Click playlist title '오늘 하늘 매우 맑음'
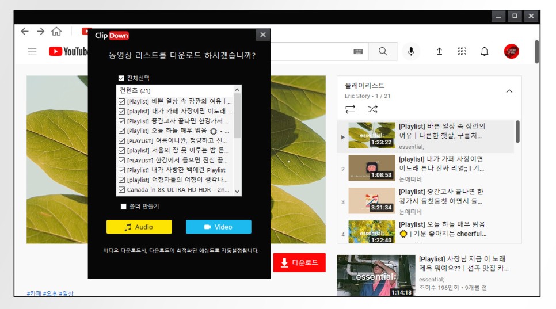Viewport: 556px width, 309px height. tap(443, 229)
